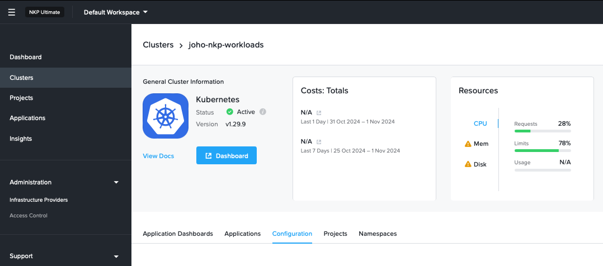
Task: Click the Last 7 Days date range text
Action: point(350,151)
